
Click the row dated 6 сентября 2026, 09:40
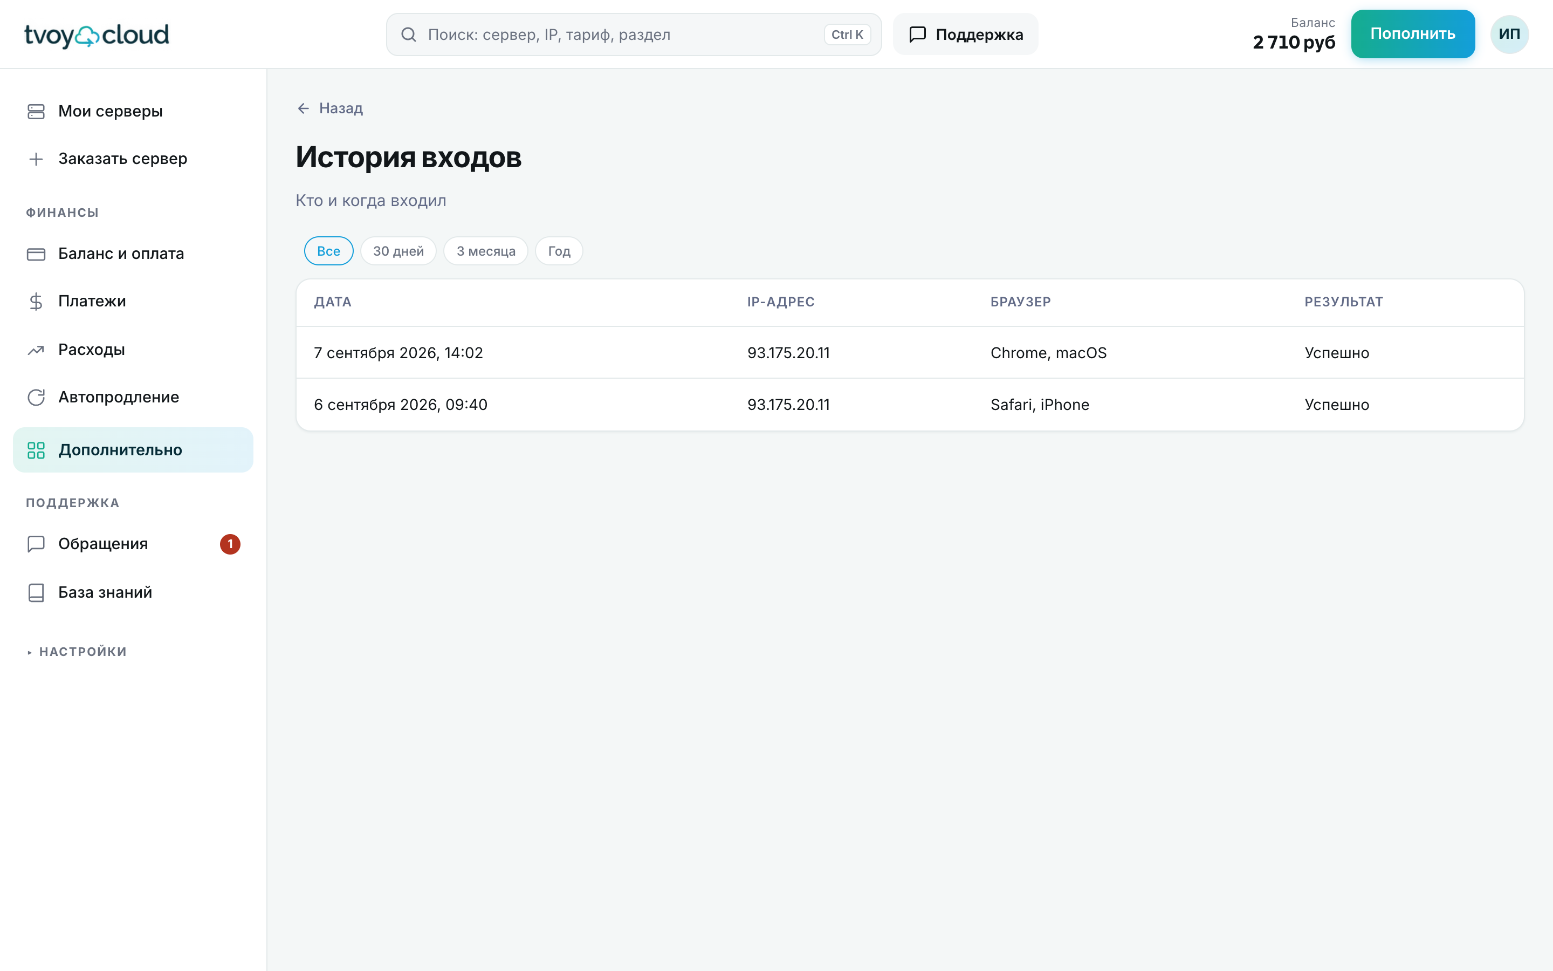point(909,405)
